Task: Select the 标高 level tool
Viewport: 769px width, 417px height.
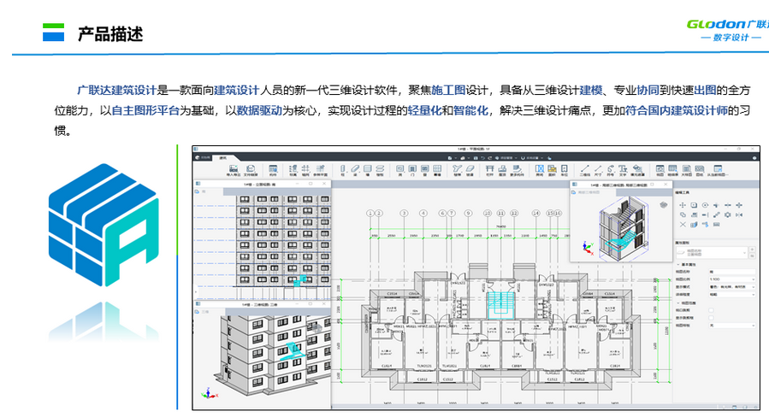Action: [293, 171]
